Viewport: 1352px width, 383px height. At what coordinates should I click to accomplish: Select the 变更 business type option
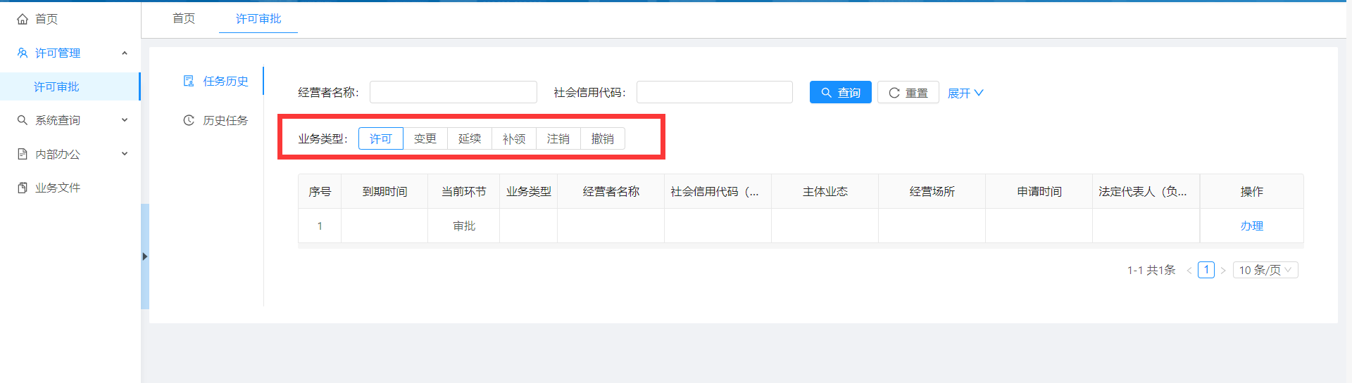tap(425, 138)
